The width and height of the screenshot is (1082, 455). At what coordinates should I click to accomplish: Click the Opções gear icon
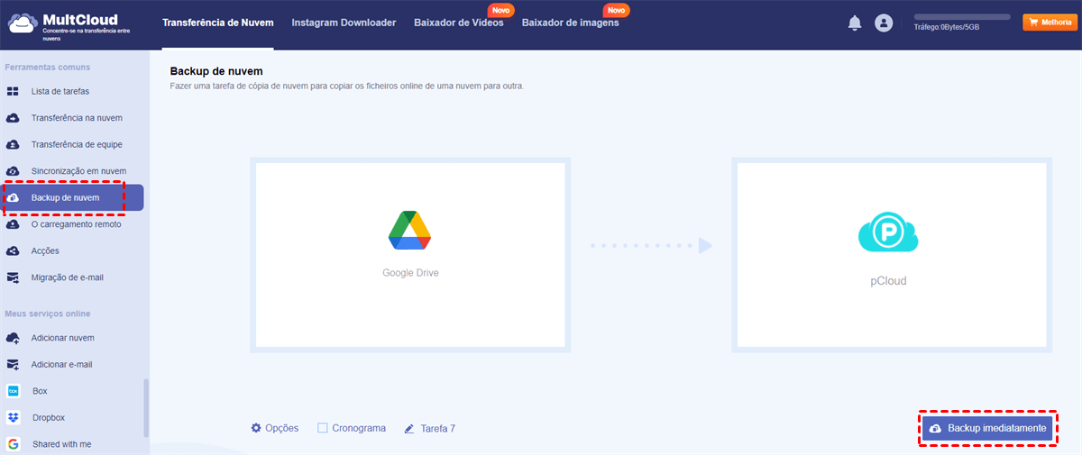pyautogui.click(x=256, y=428)
